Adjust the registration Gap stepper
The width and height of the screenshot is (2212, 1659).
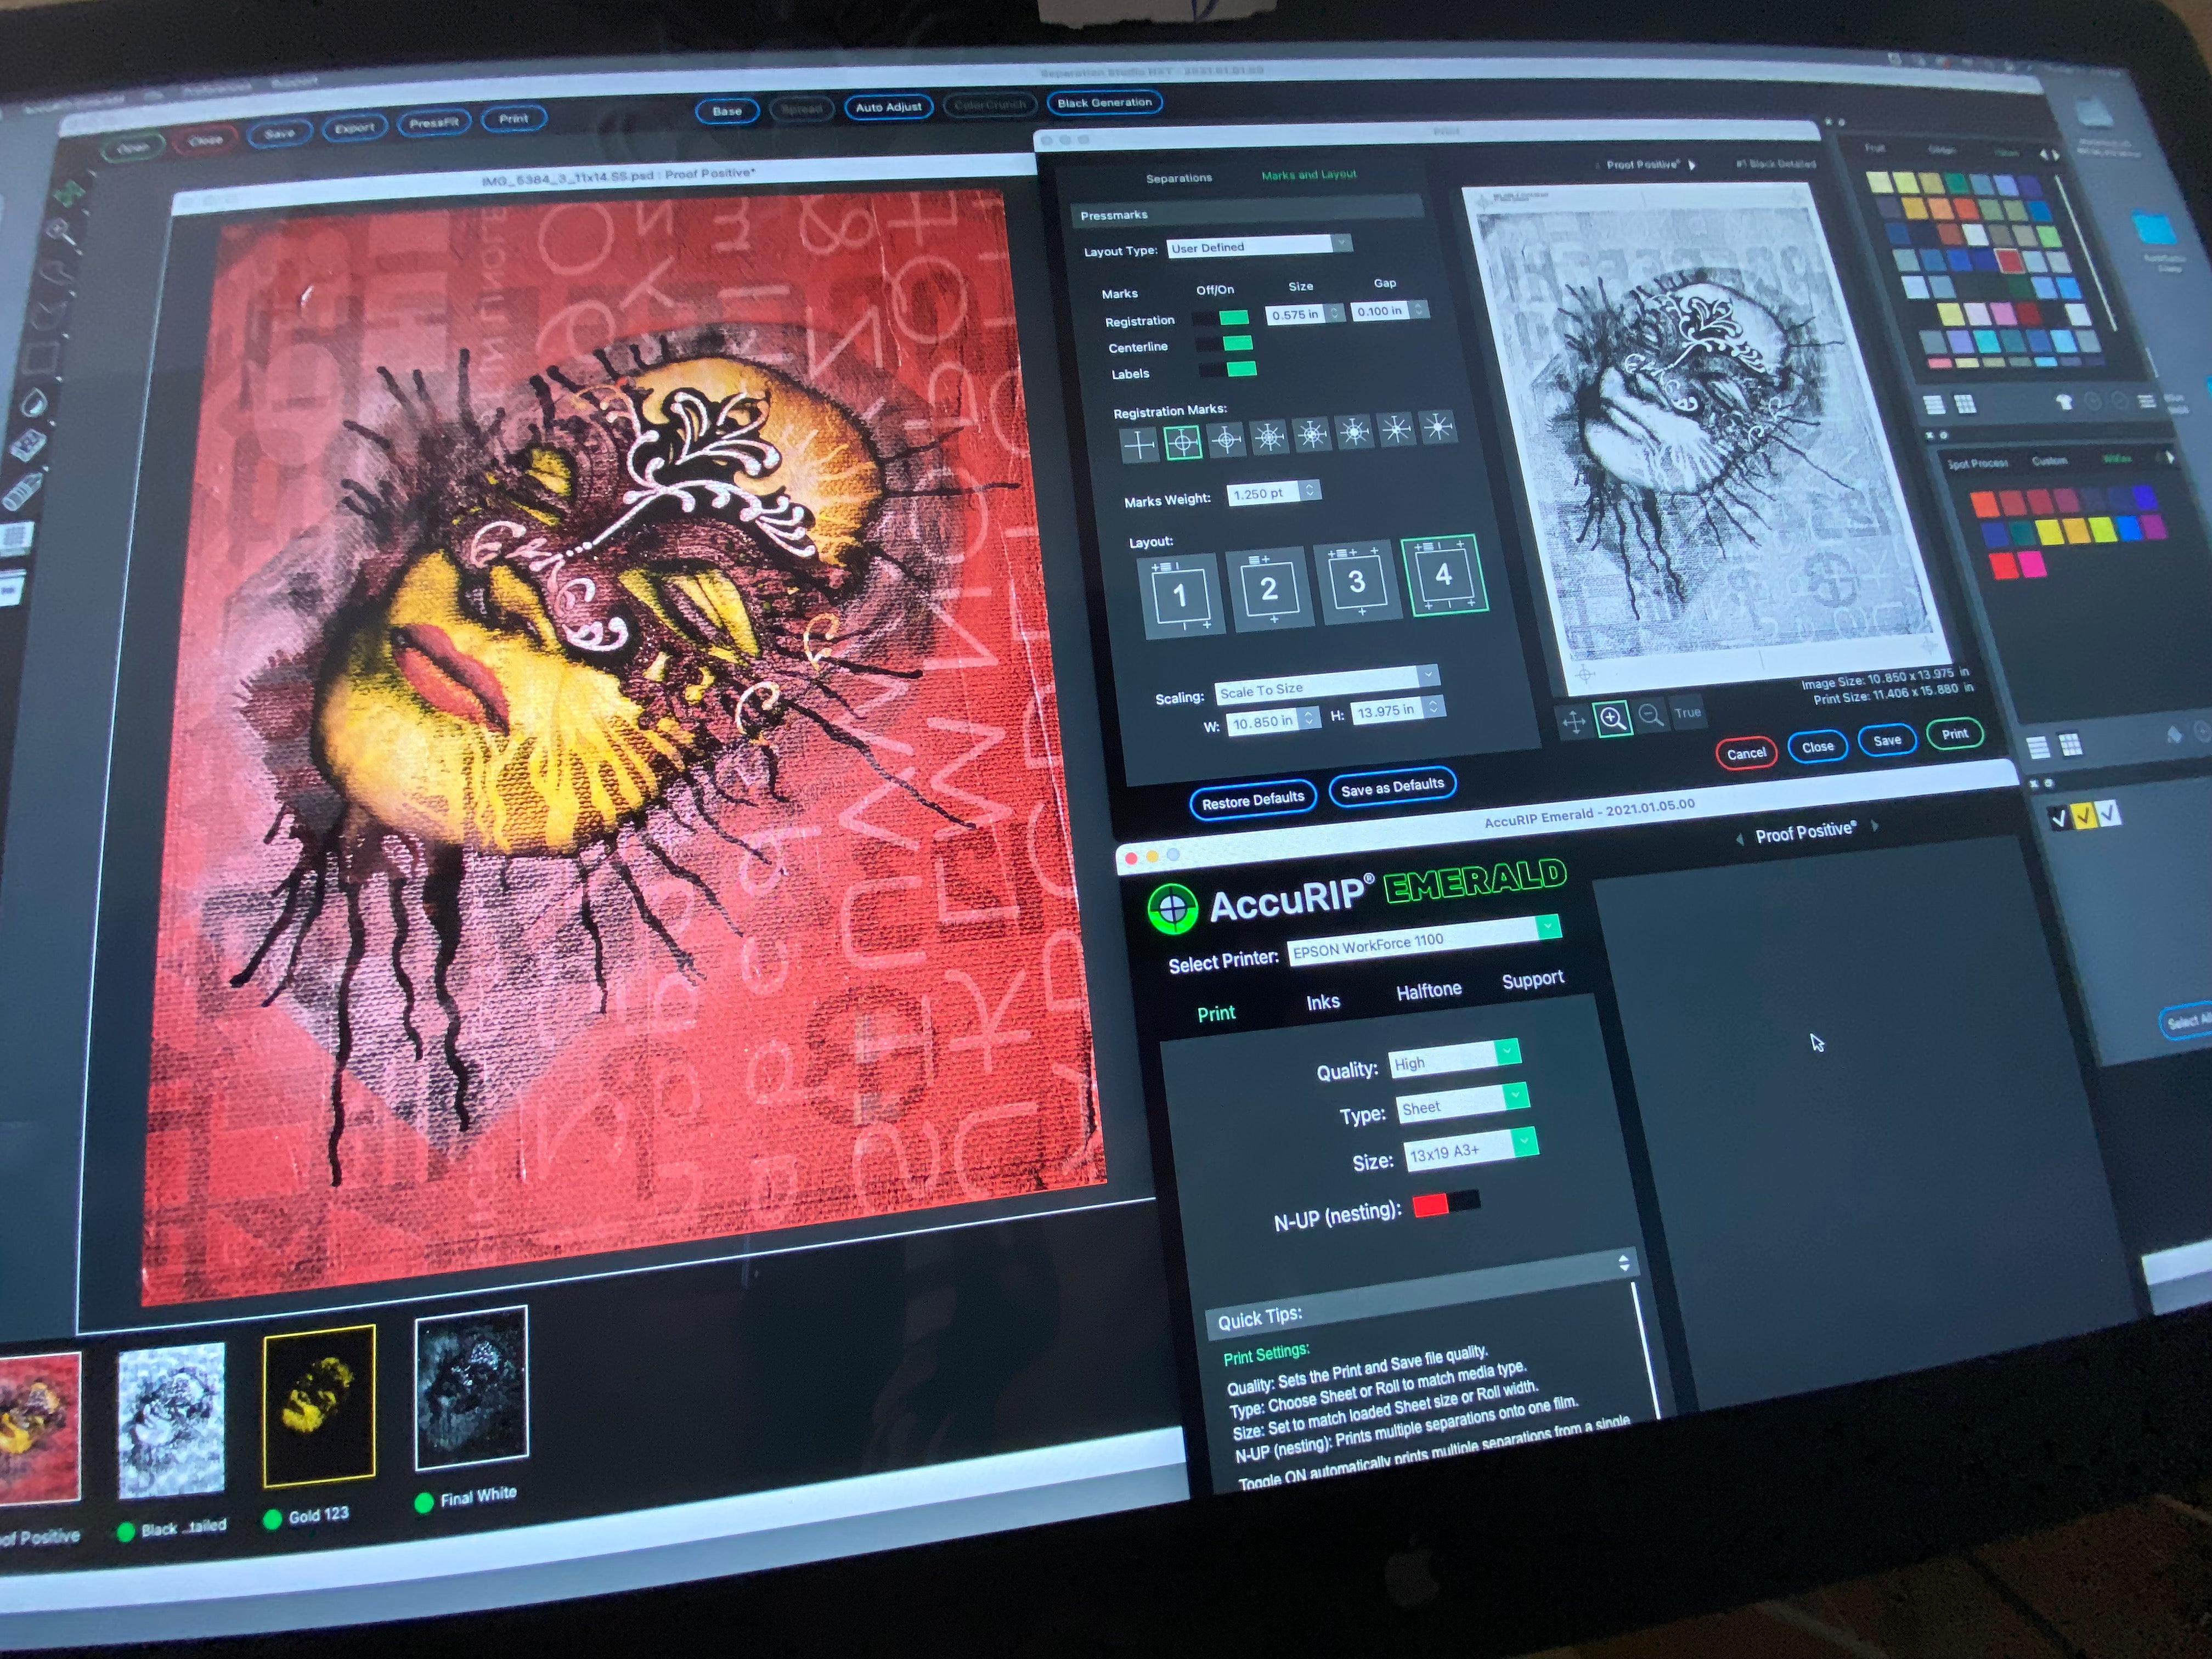pos(1418,309)
